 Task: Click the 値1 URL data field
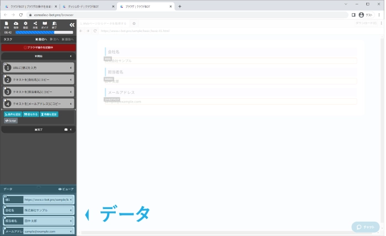[46, 200]
